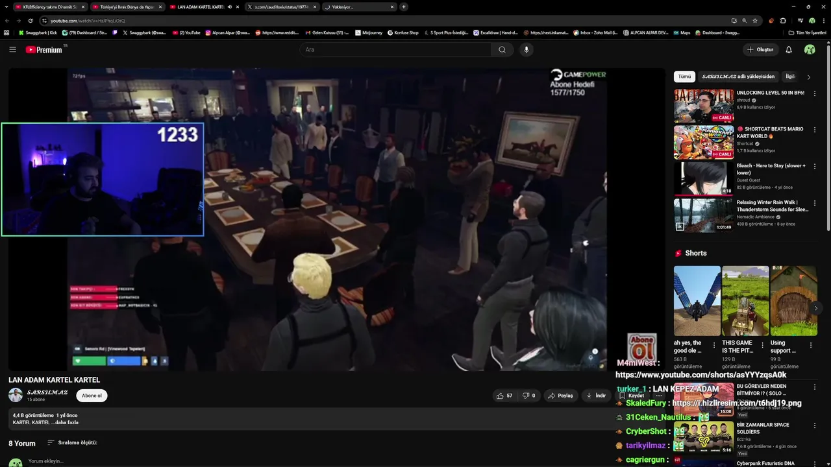Save the video via Kaydet
This screenshot has height=467, width=831.
click(631, 396)
